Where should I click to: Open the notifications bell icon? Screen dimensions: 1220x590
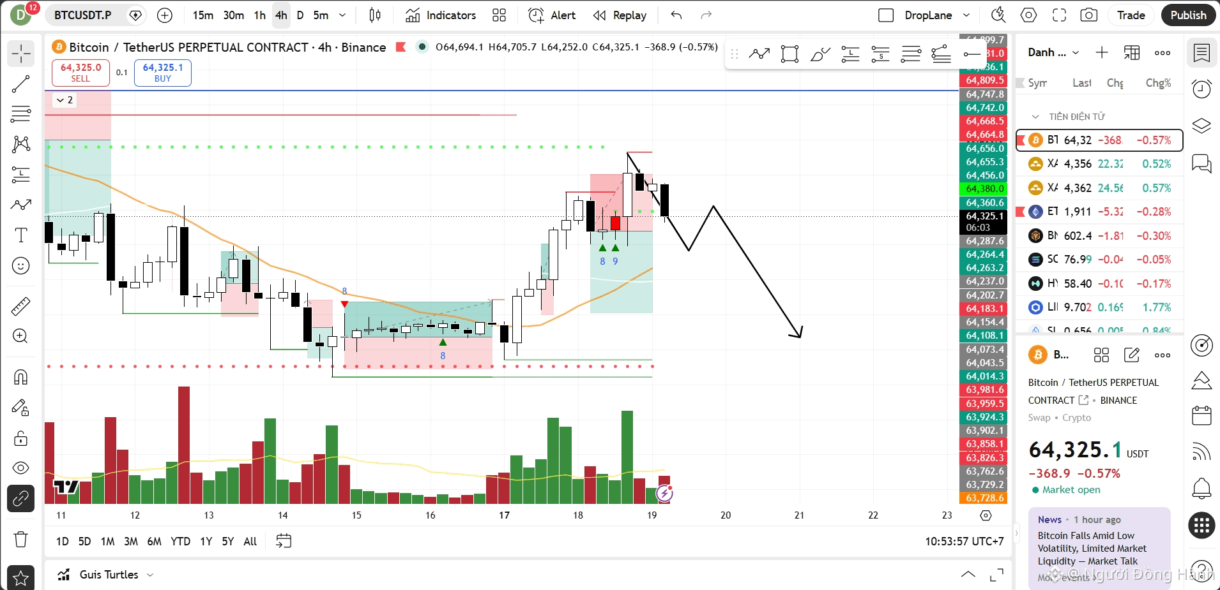coord(1201,489)
